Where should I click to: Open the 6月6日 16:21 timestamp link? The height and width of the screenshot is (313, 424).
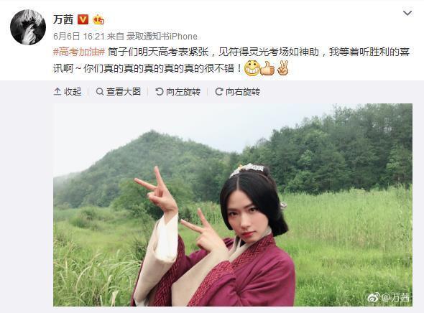click(x=78, y=36)
